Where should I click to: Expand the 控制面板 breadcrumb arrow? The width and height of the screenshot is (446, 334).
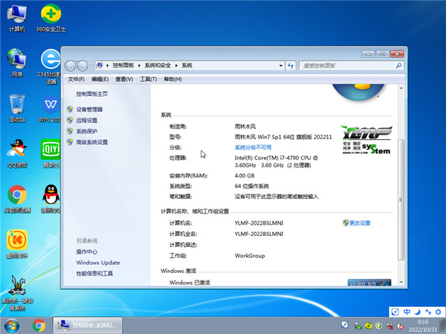click(141, 65)
